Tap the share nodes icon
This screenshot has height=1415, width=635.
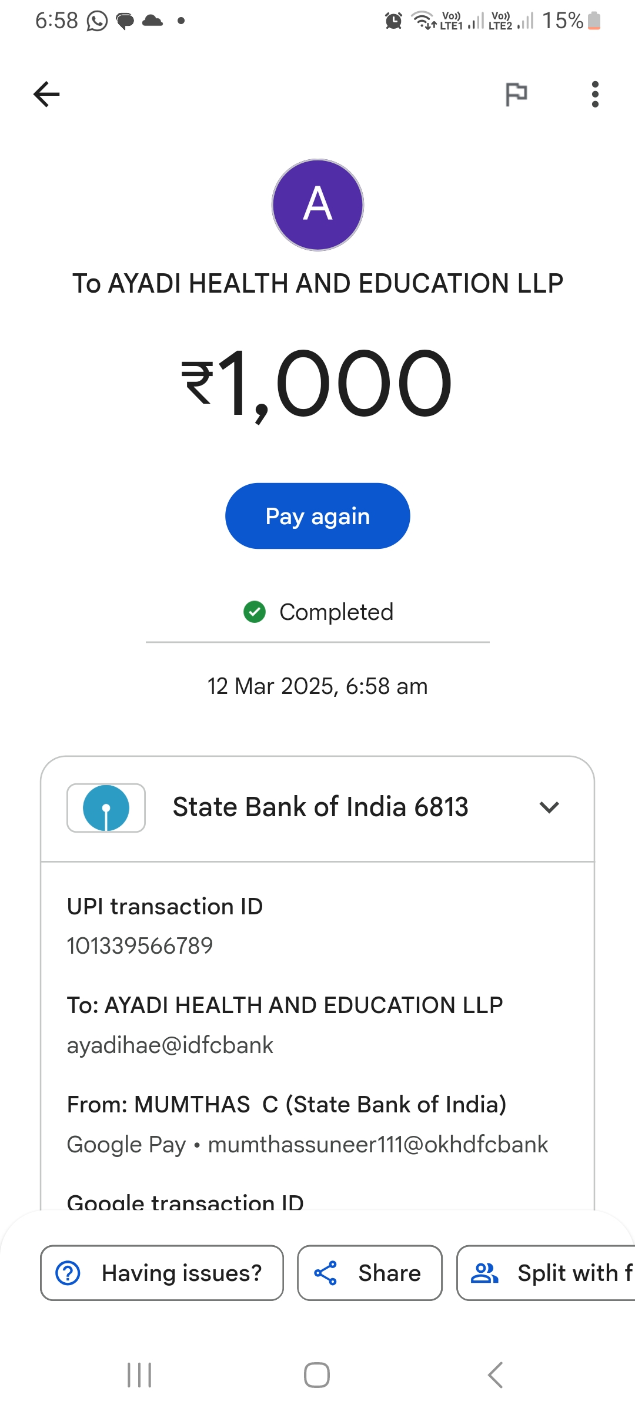pos(325,1273)
